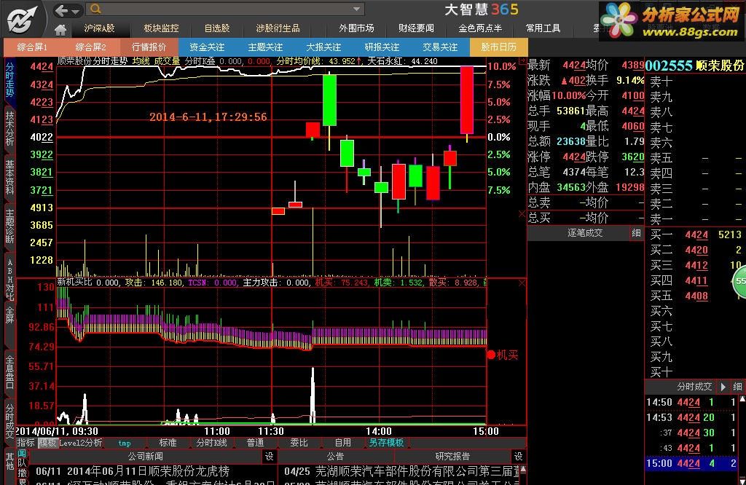Select the 分时K线 template

click(x=211, y=443)
